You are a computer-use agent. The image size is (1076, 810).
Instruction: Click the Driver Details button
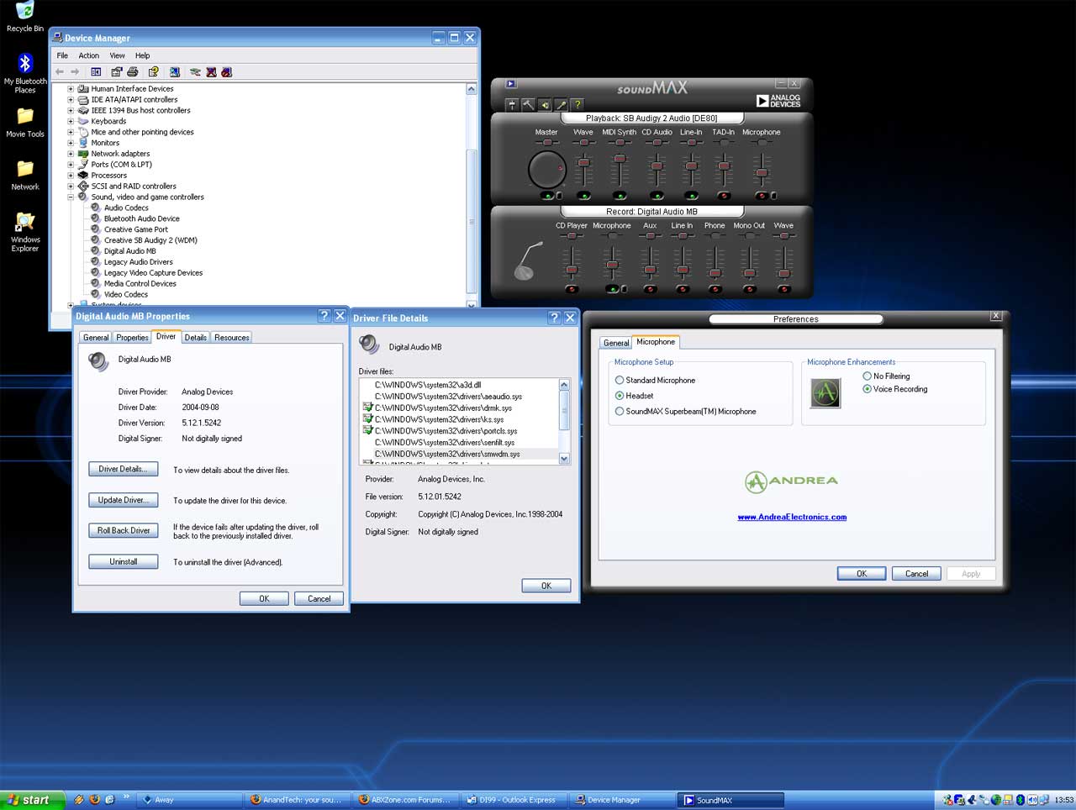(123, 469)
